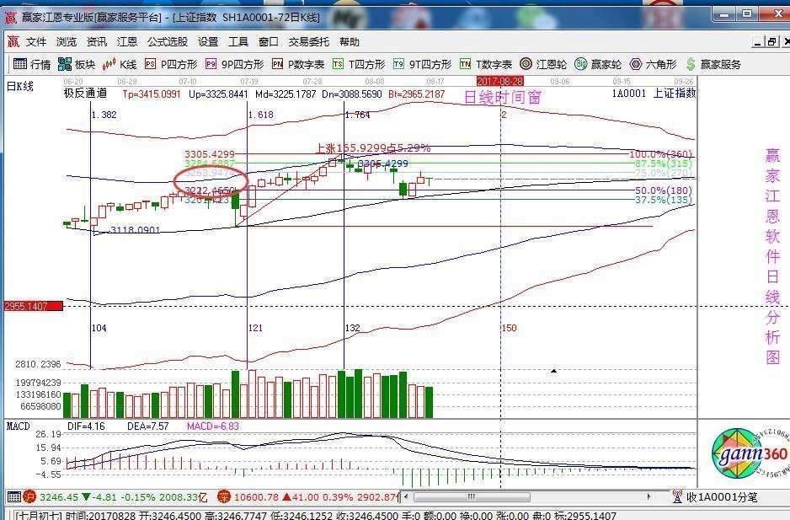Click the 87.5%(315) retracement label
The image size is (790, 520).
[664, 164]
